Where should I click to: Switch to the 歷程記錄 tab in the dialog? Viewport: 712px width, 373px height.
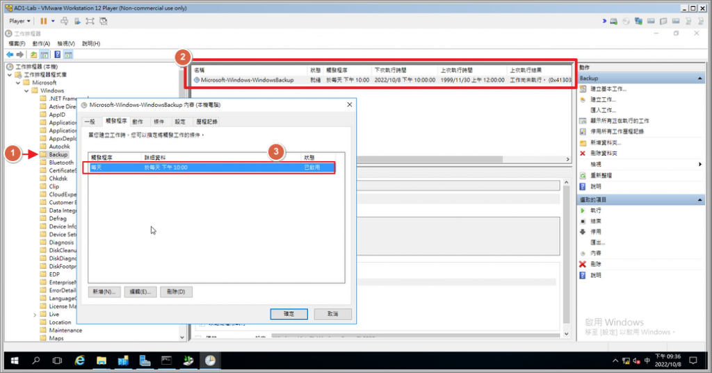tap(207, 122)
